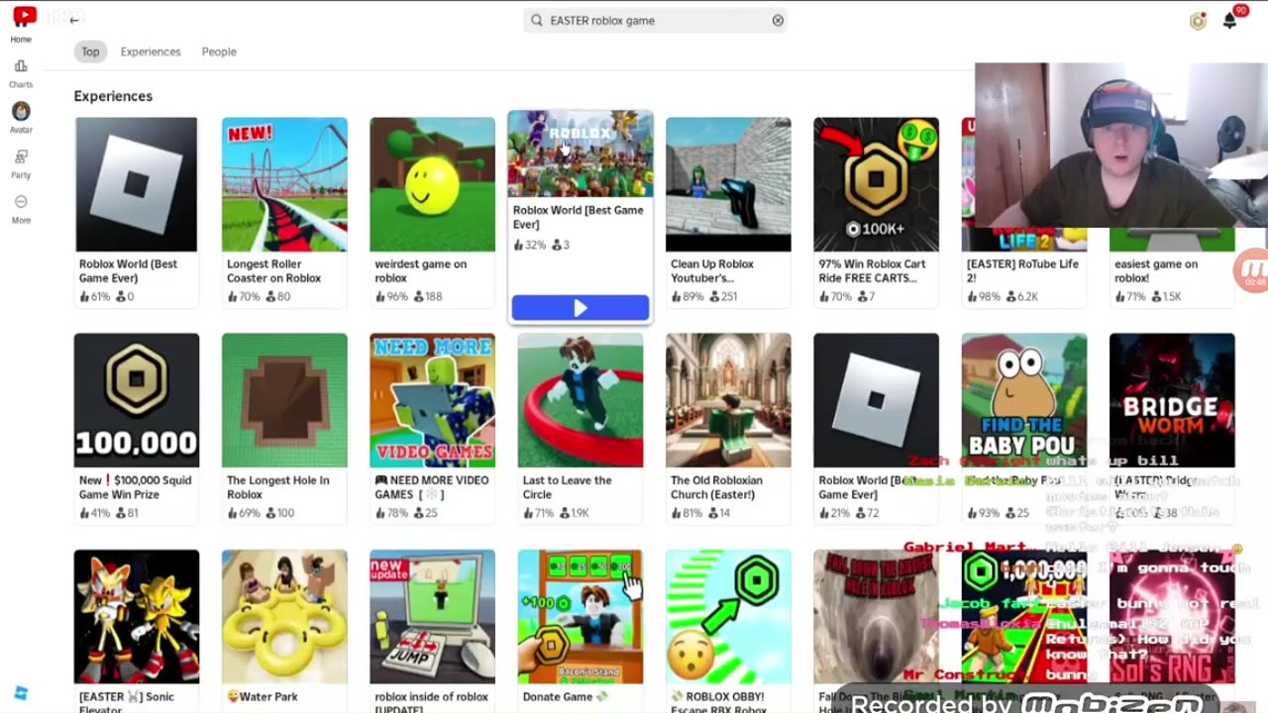
Task: Open $100,000 Squid Game Win Prize thumbnail
Action: 137,400
